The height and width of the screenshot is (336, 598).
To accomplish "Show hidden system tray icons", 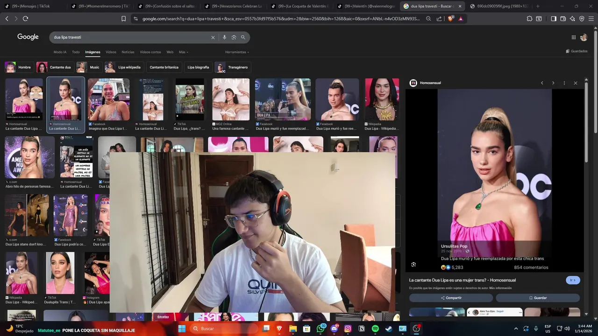I will [516, 329].
